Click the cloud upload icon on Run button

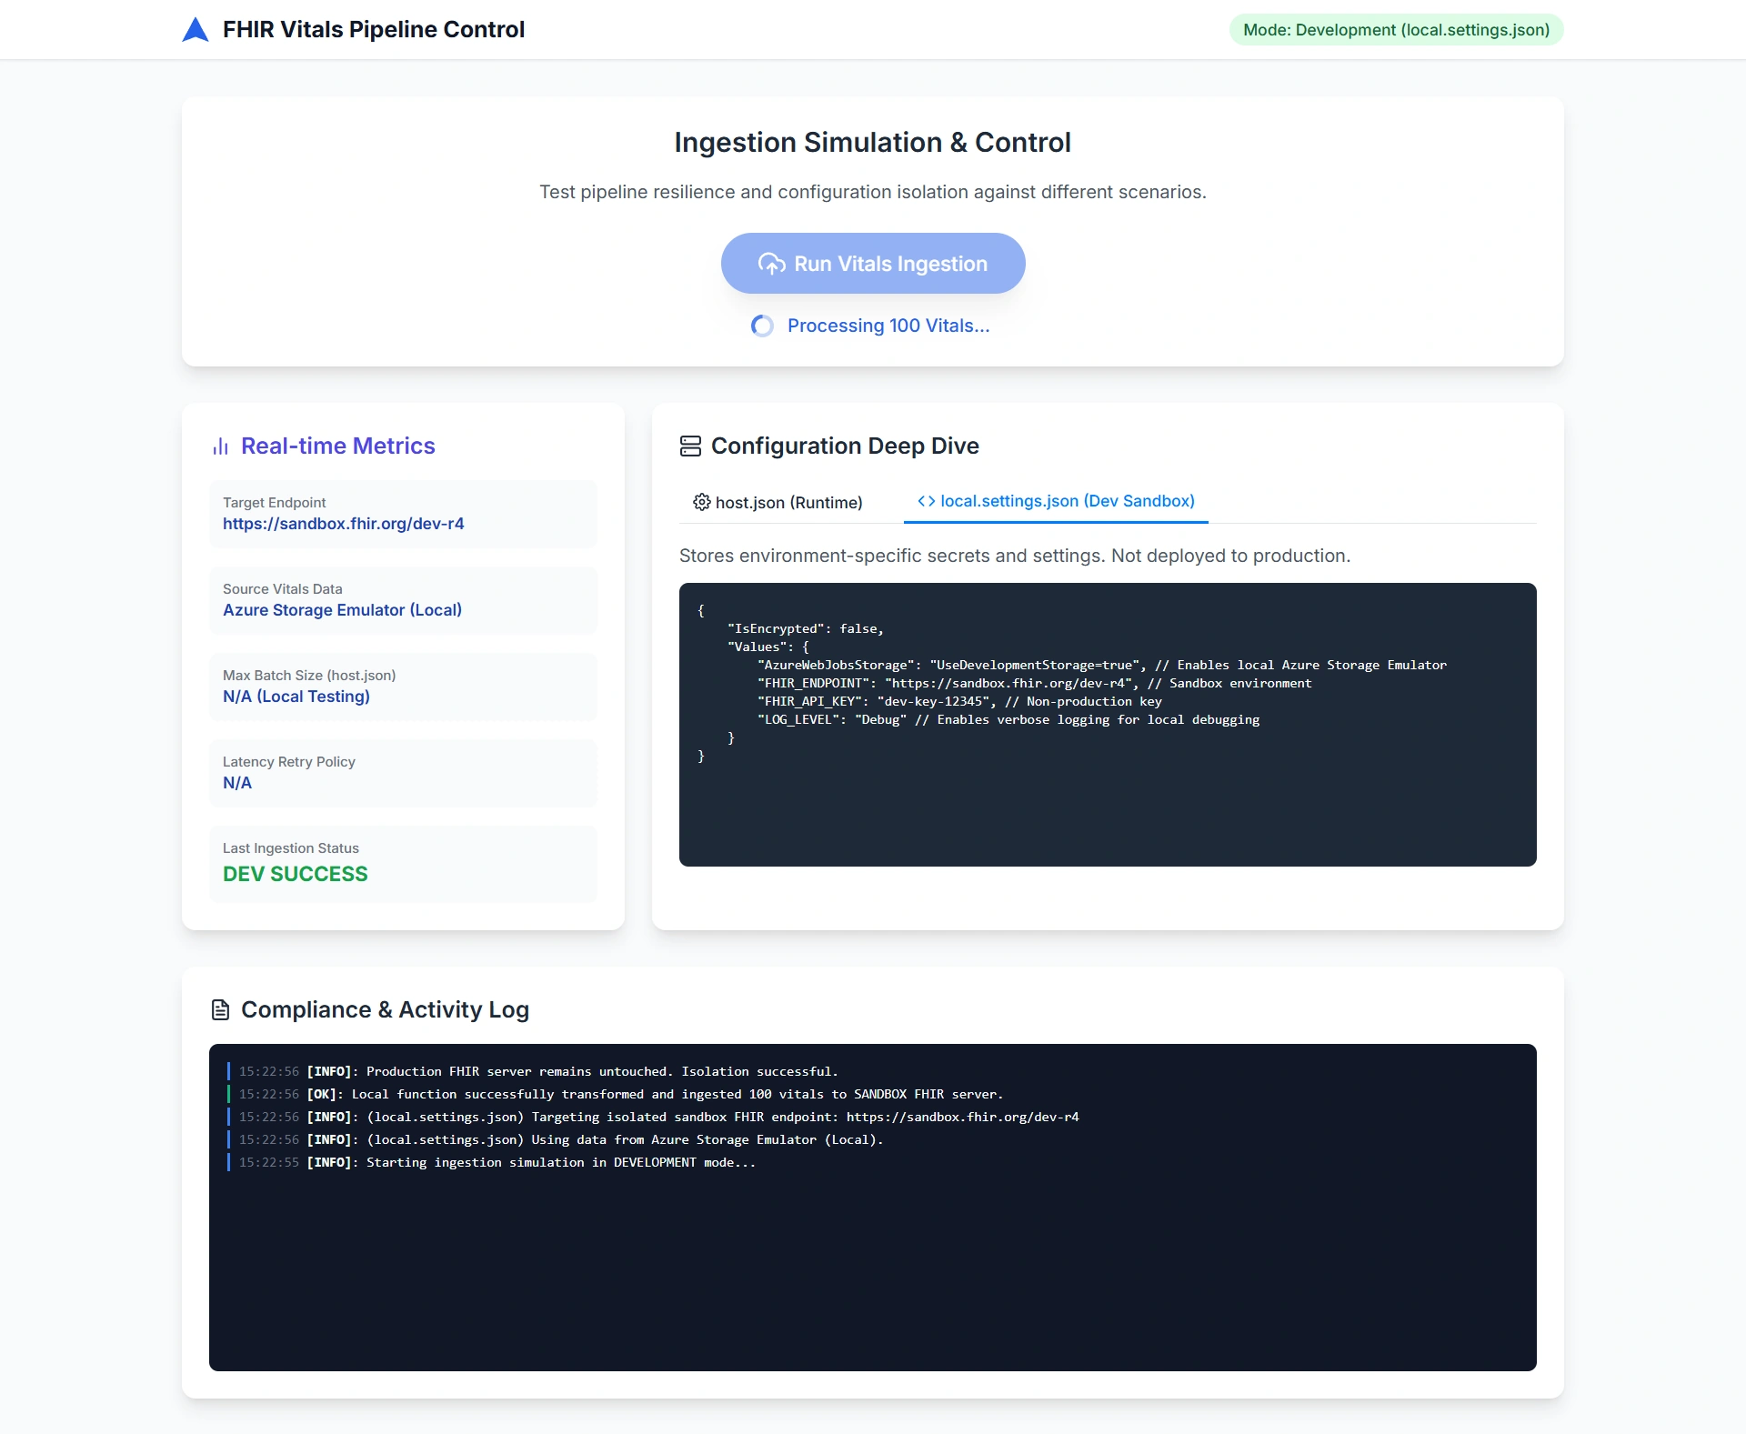771,264
